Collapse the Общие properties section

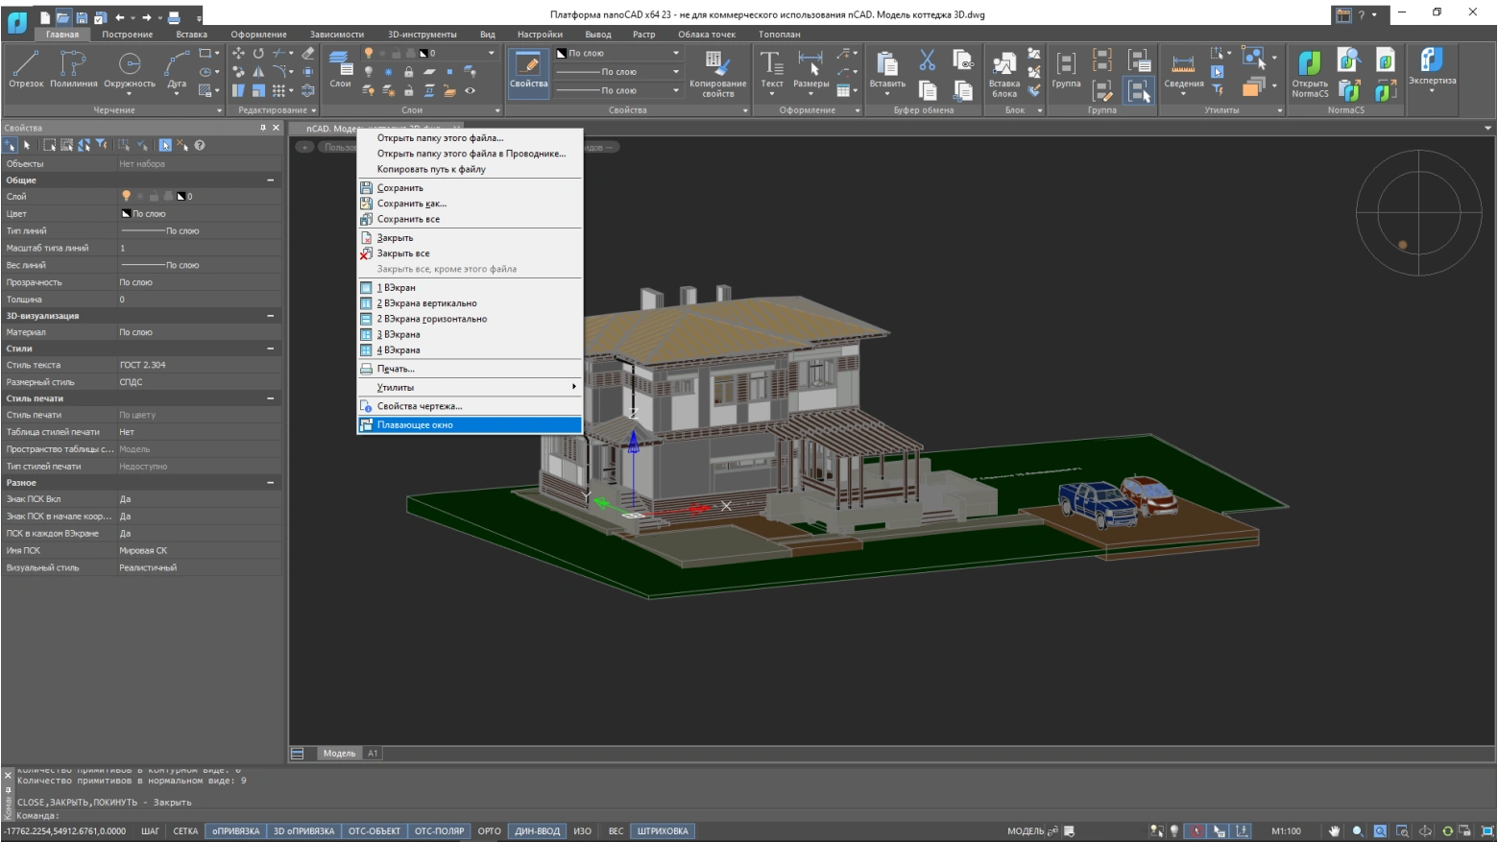[270, 180]
